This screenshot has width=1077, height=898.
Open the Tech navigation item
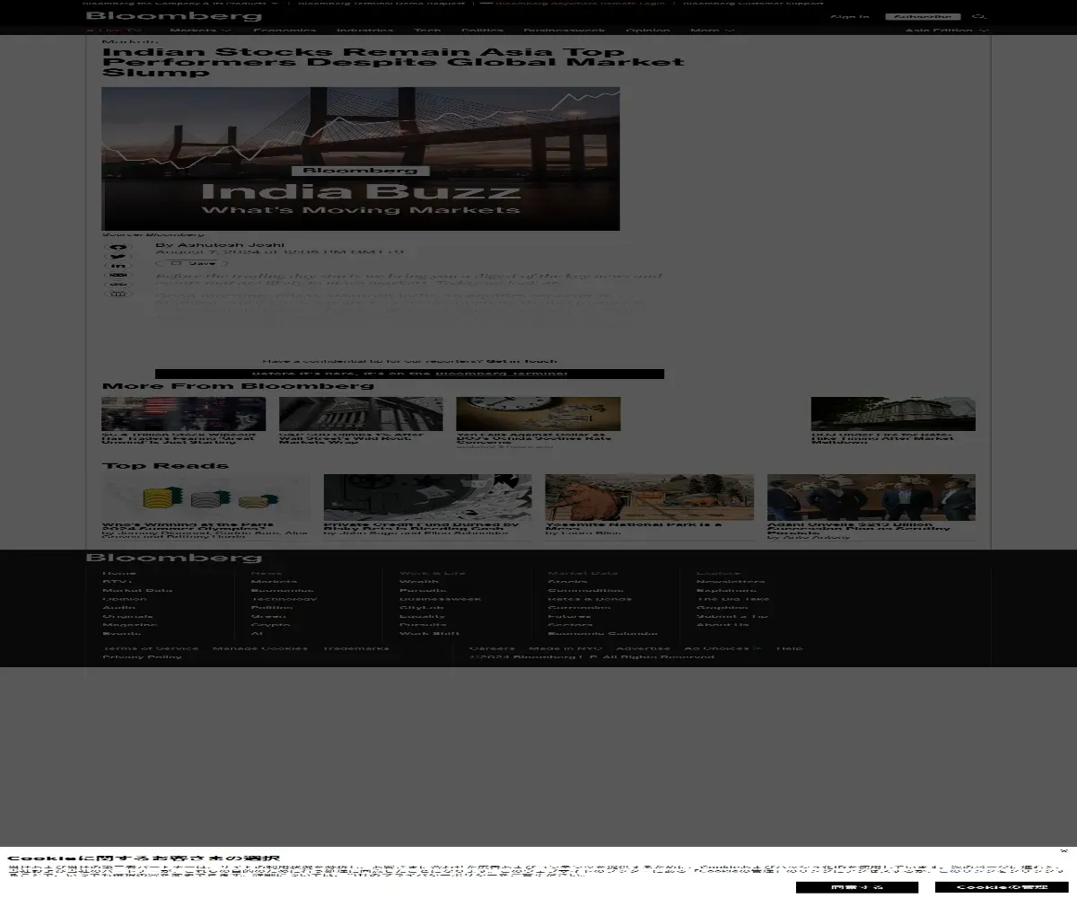(x=427, y=31)
